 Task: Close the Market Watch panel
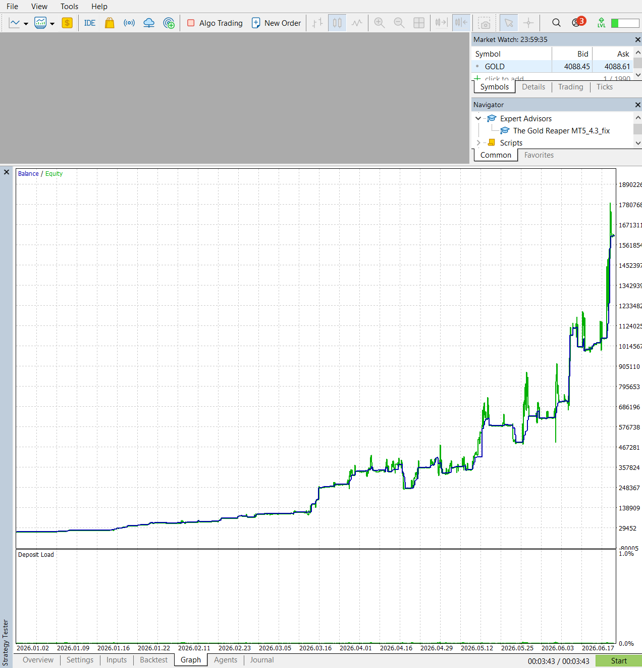[637, 39]
